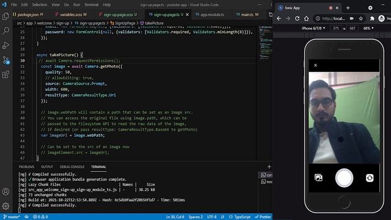Show the Debug Console panel tab
The width and height of the screenshot is (391, 220).
72,167
